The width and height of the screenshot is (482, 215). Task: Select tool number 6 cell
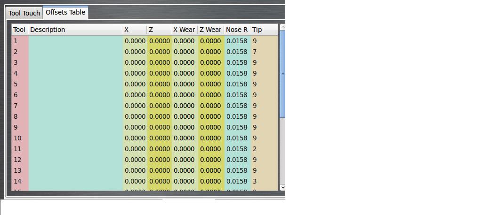[x=20, y=95]
